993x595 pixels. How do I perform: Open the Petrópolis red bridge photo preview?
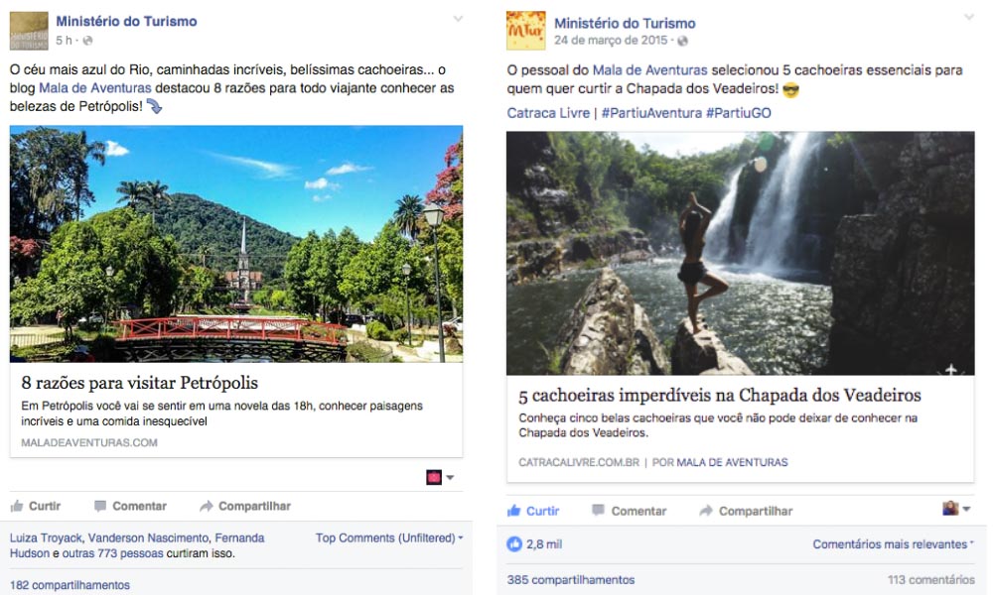tap(236, 244)
